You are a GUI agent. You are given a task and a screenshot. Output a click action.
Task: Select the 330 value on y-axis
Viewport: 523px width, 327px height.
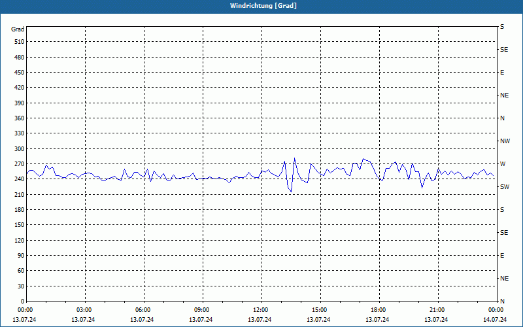pos(20,133)
